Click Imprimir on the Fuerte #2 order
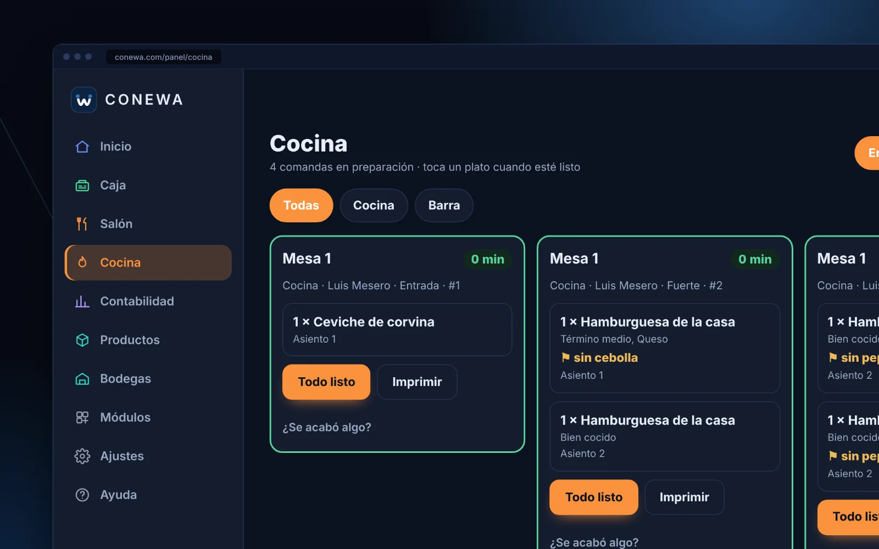 (685, 497)
